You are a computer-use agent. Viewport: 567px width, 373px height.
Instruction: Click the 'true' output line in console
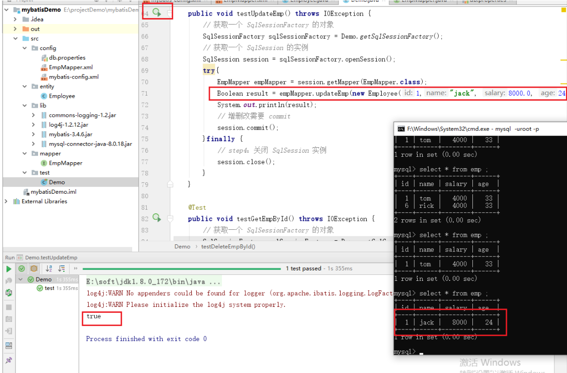[94, 316]
